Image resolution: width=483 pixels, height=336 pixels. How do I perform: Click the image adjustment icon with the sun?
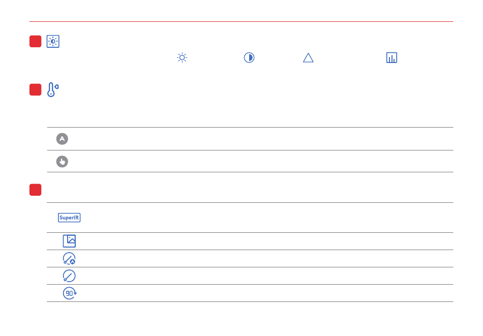pos(53,42)
